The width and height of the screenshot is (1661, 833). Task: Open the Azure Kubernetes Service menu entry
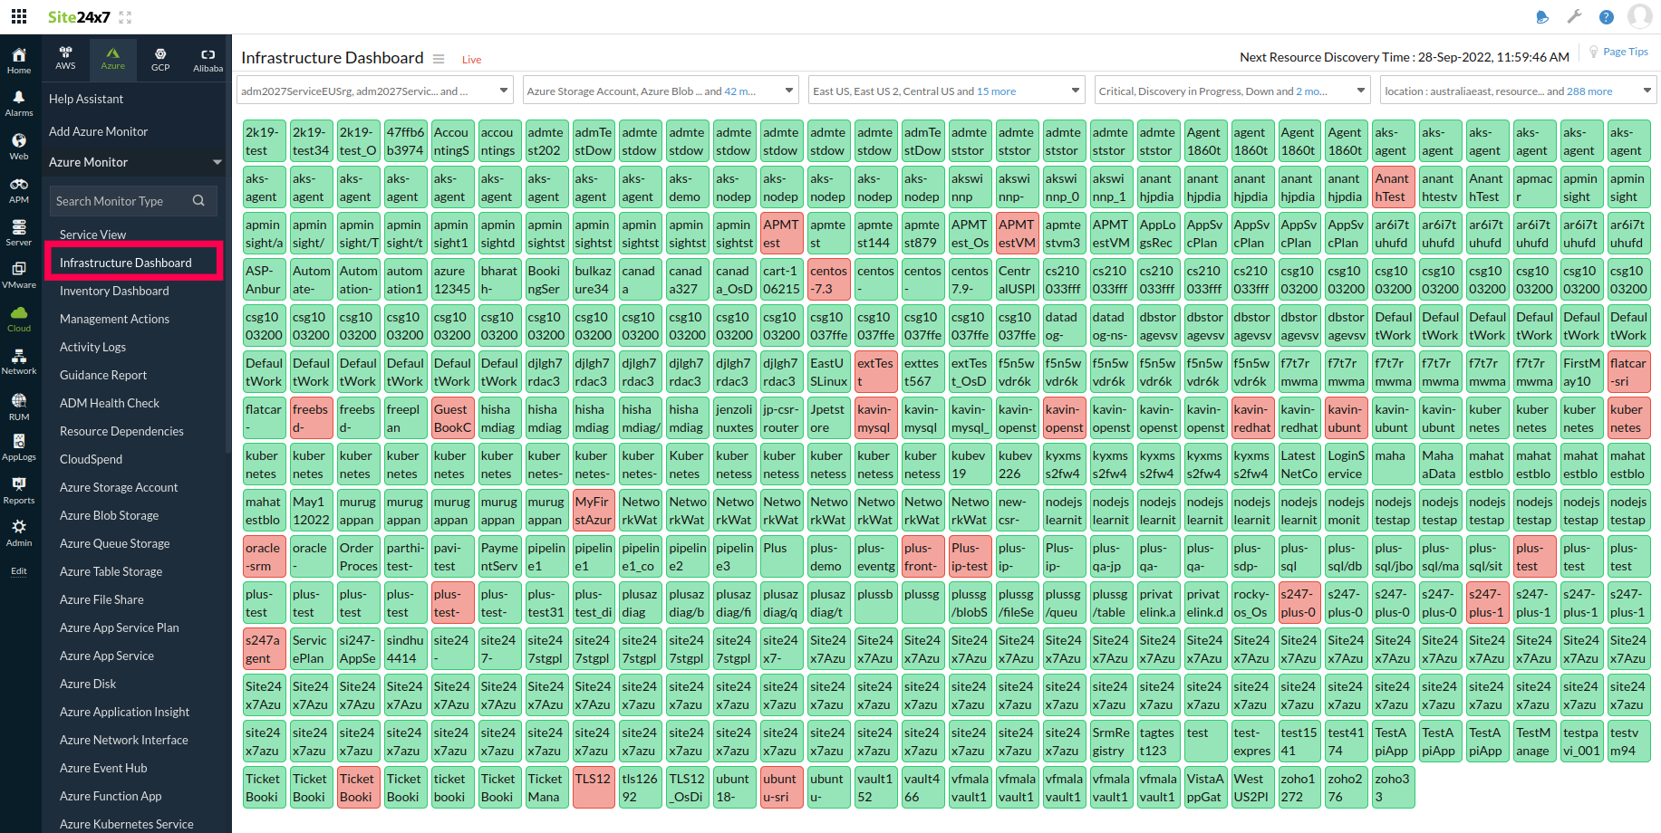coord(126,823)
